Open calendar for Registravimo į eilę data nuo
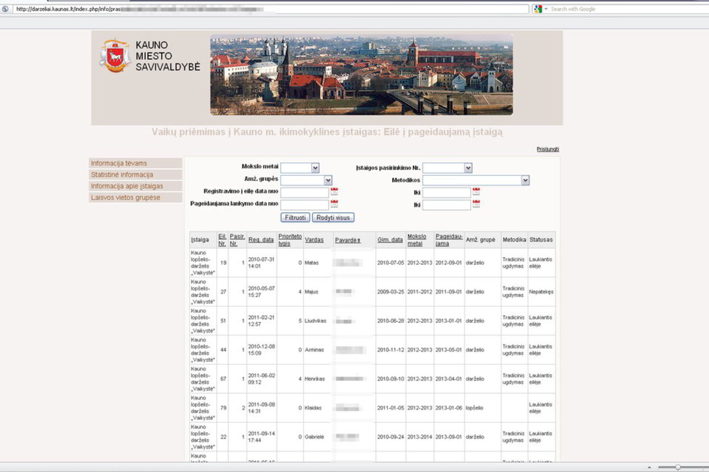Viewport: 709px width, 472px height. (x=334, y=191)
